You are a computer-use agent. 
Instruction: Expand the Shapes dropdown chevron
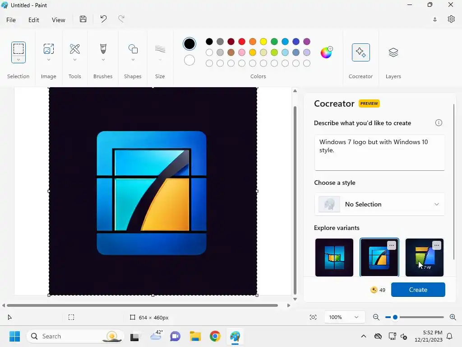[133, 60]
